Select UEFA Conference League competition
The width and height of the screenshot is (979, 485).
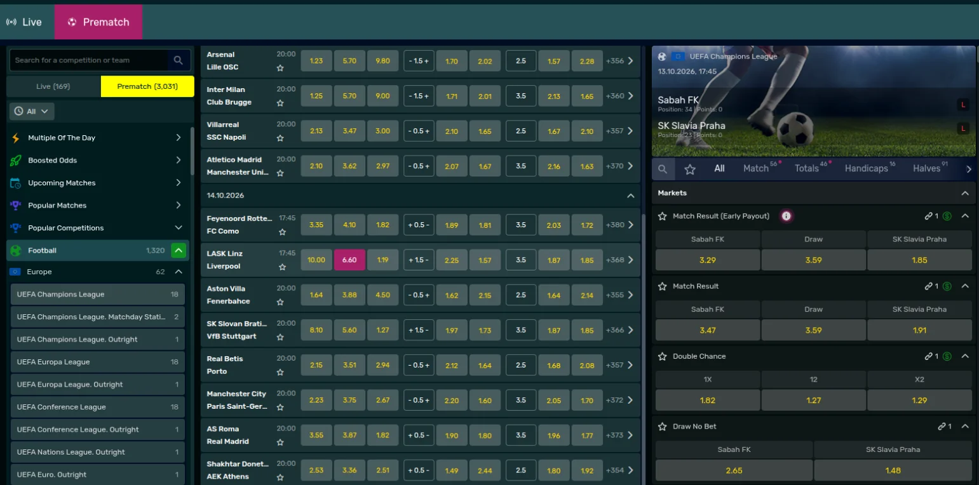click(98, 407)
